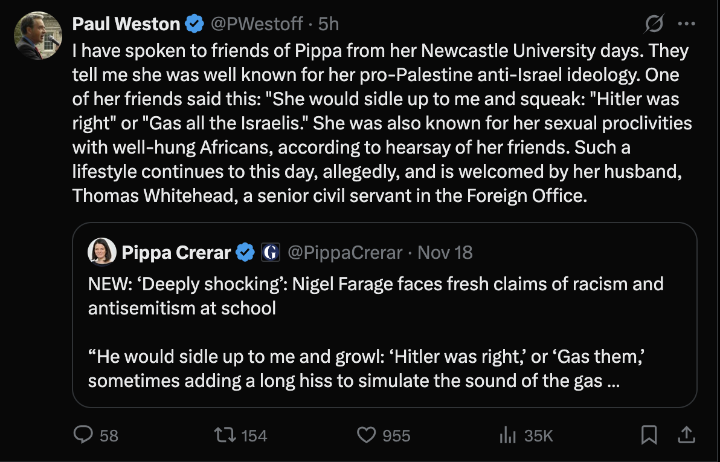
Task: Click the Guardian affiliation badge
Action: pos(270,252)
